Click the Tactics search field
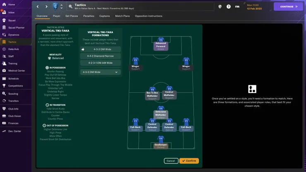Image resolution: width=306 pixels, height=172 pixels. click(x=141, y=7)
